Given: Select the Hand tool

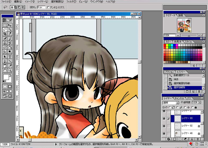Looking at the screenshot, I should (5, 70).
